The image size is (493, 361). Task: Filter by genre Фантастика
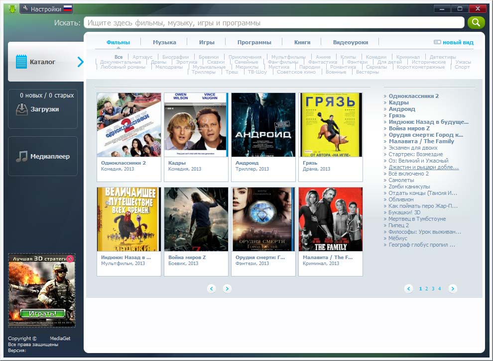tap(323, 62)
